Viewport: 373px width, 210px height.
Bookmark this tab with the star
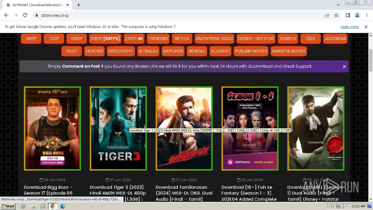click(336, 15)
